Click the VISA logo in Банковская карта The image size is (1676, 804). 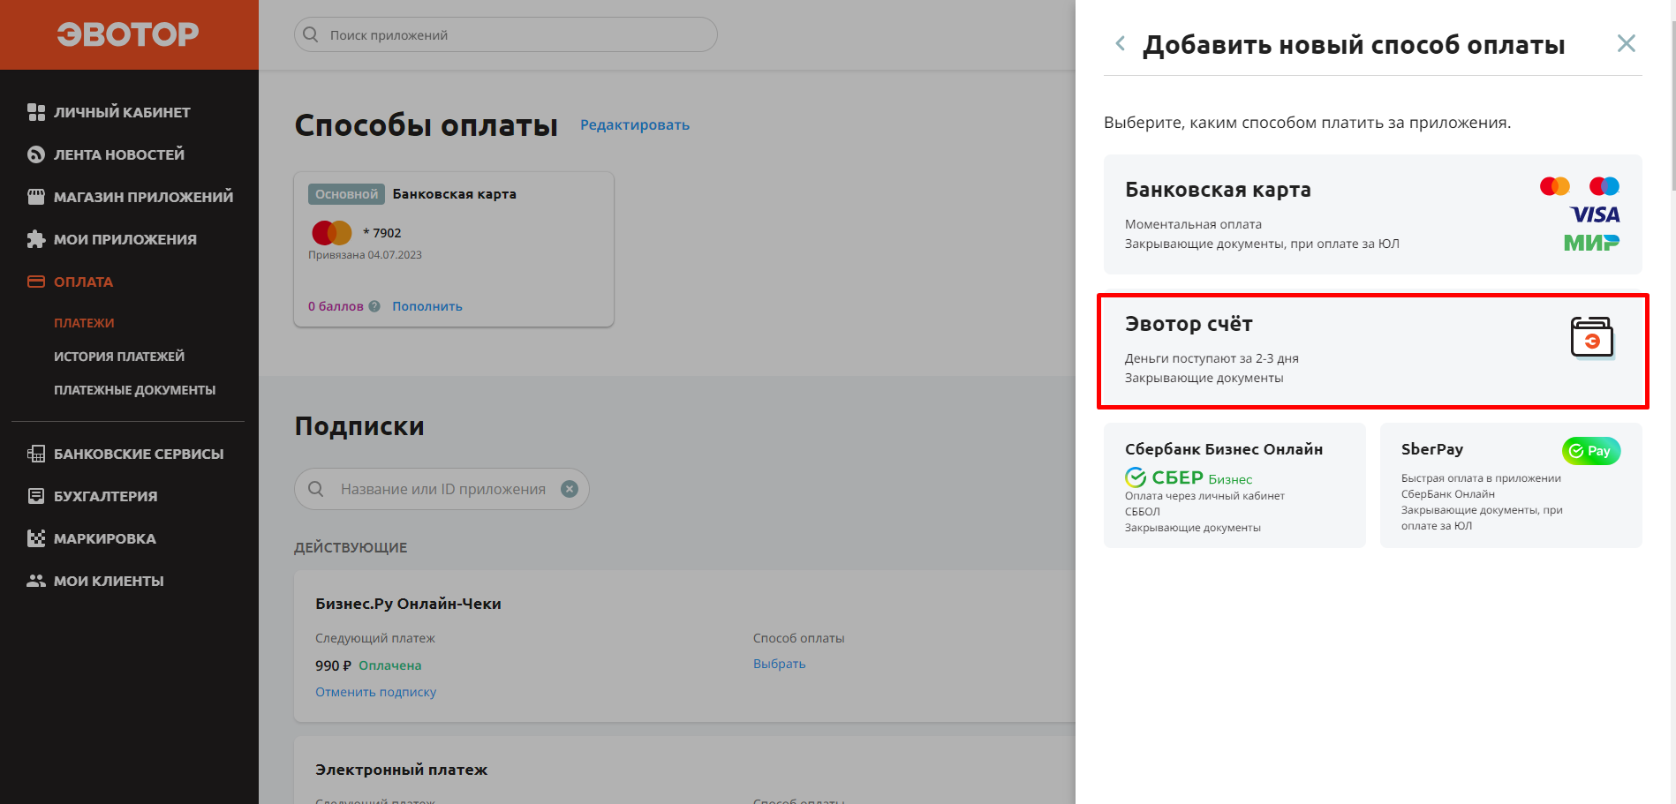1595,214
